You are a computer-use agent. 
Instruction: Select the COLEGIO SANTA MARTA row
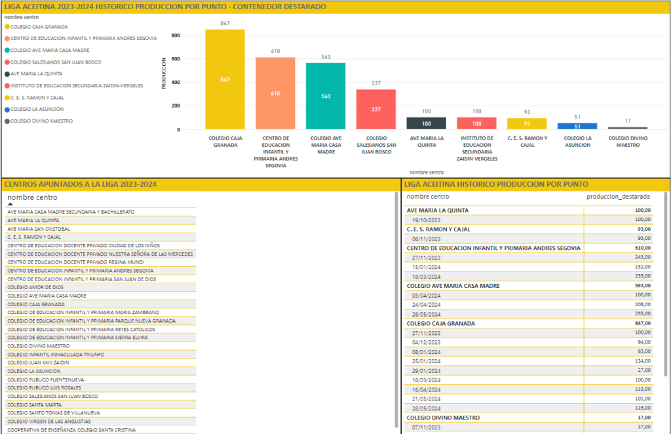(101, 405)
